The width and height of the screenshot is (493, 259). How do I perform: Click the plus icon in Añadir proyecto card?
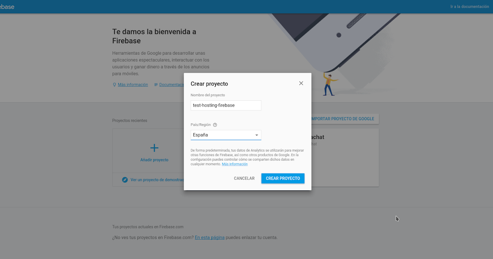[154, 148]
